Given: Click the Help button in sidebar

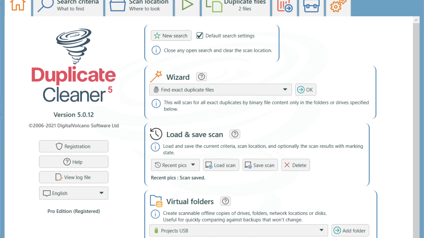Looking at the screenshot, I should click(x=74, y=162).
